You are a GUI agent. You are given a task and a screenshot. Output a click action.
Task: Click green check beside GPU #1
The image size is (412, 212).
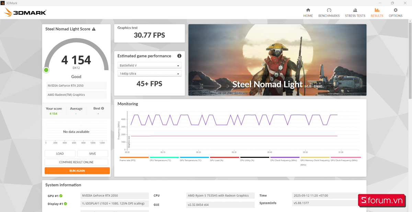(x=61, y=196)
